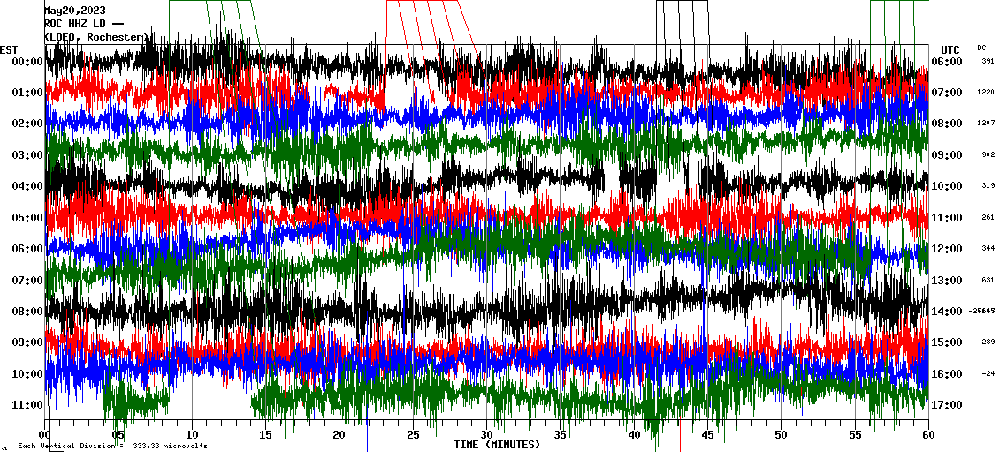Click the DC offset value 1220

pyautogui.click(x=985, y=93)
